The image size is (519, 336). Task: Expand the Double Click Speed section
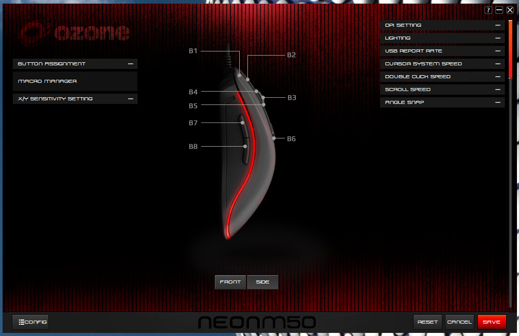pyautogui.click(x=442, y=77)
